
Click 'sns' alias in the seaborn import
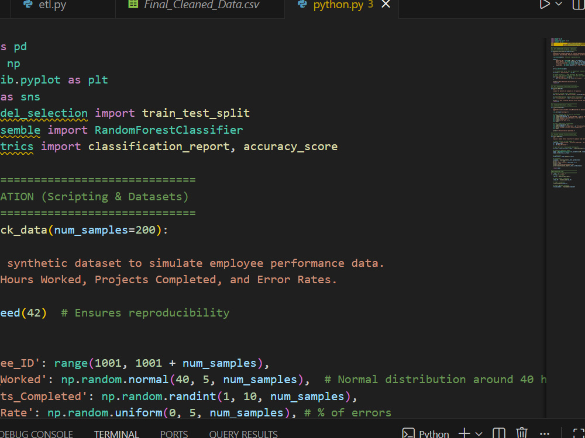tap(30, 97)
